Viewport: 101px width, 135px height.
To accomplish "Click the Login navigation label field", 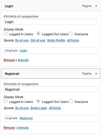I will click(x=50, y=22).
